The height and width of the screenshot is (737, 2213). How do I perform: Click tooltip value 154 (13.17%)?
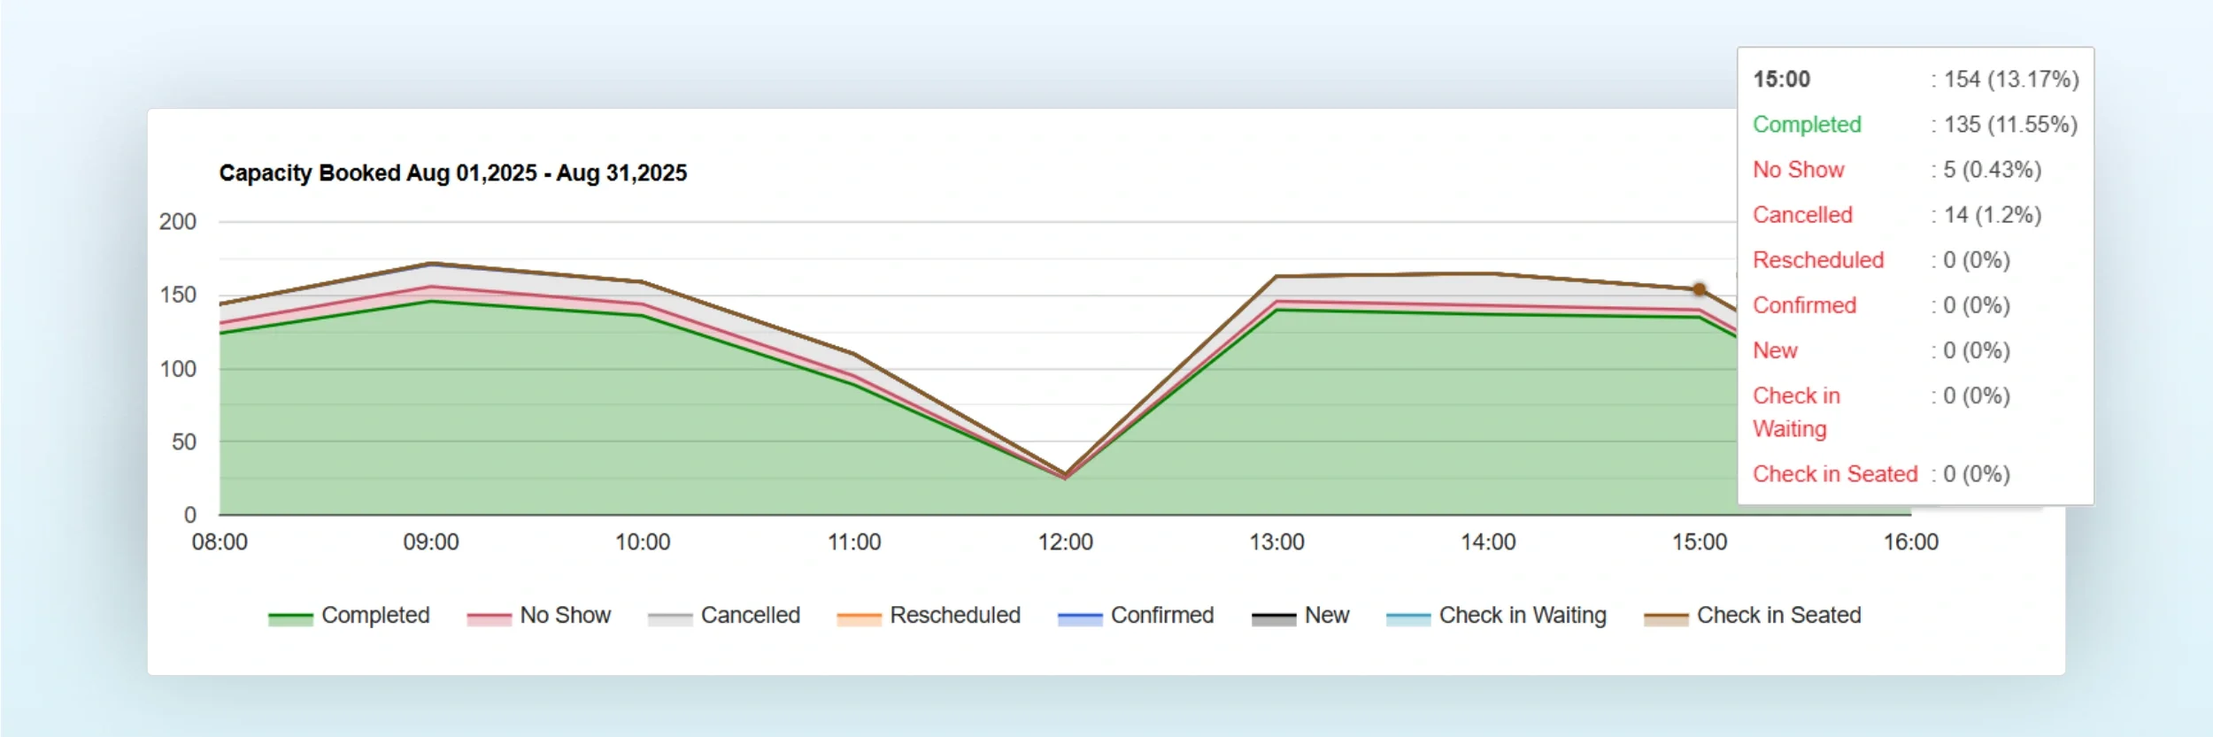(2011, 79)
